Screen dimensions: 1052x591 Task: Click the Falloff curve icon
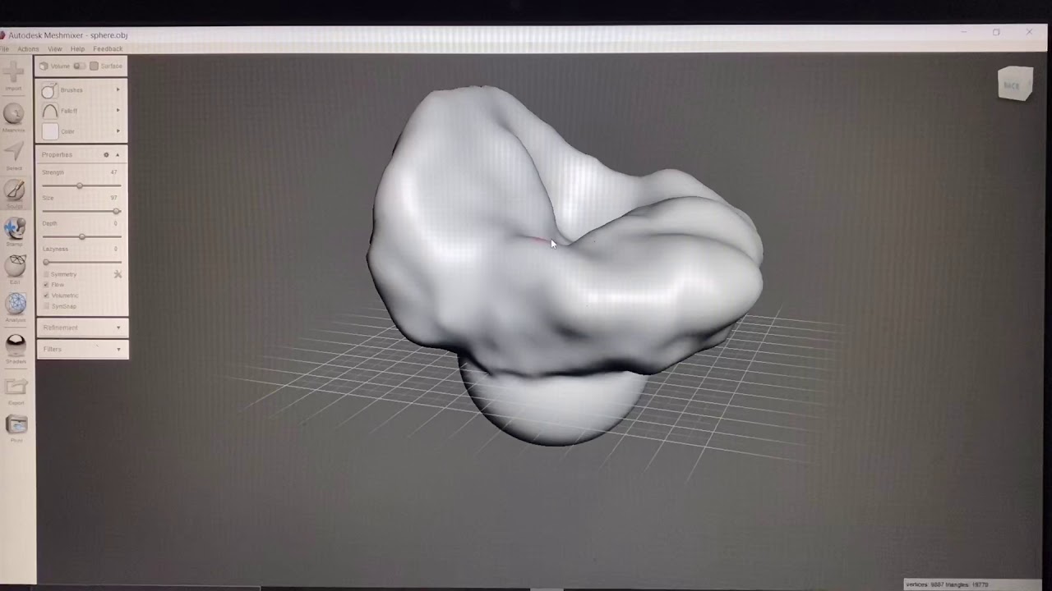click(x=49, y=111)
